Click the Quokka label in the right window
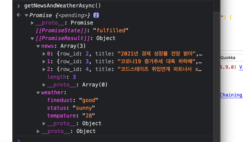This screenshot has width=243, height=142. click(x=228, y=57)
